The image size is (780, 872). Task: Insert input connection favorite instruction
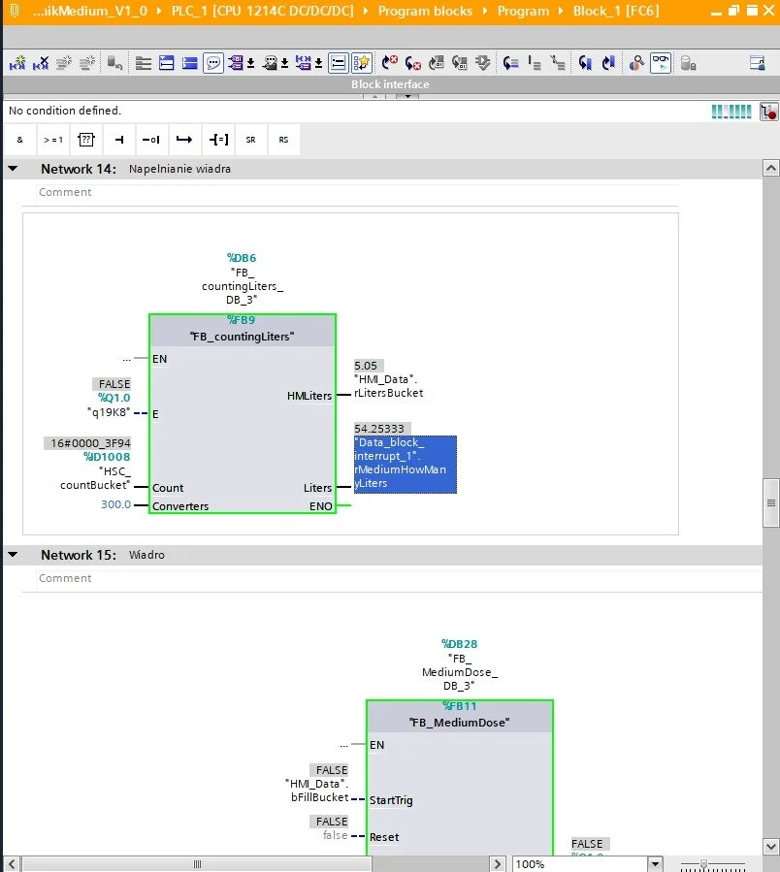coord(119,140)
